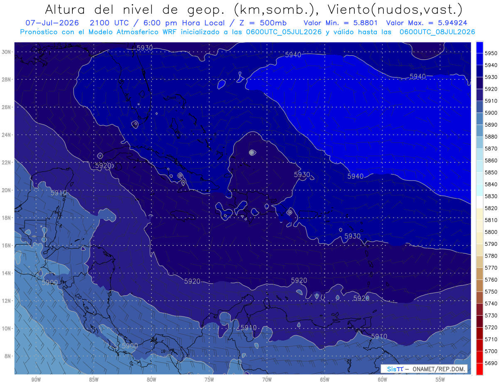This screenshot has height=385, width=499.
Task: Click the 5760 value on the colorbar
Action: 491,280
